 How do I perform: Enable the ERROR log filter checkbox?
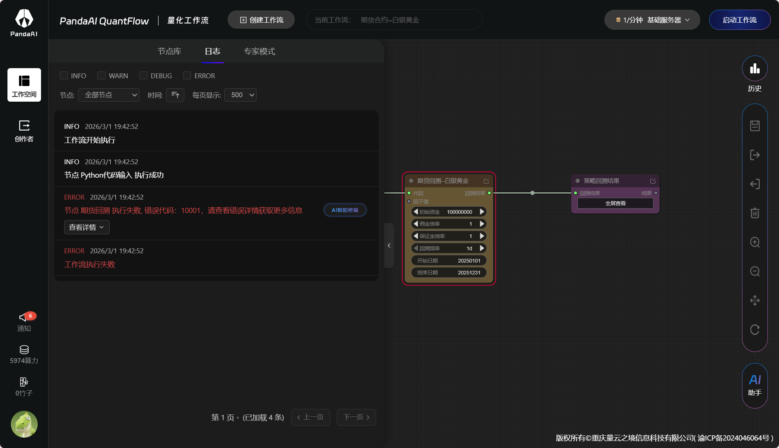187,76
